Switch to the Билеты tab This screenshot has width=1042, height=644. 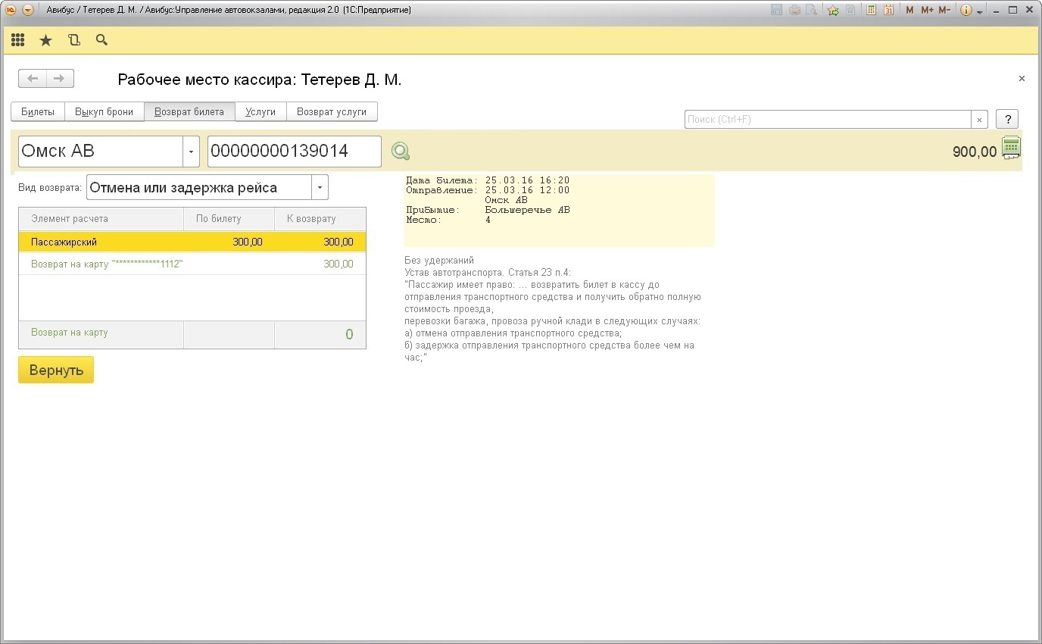click(38, 111)
